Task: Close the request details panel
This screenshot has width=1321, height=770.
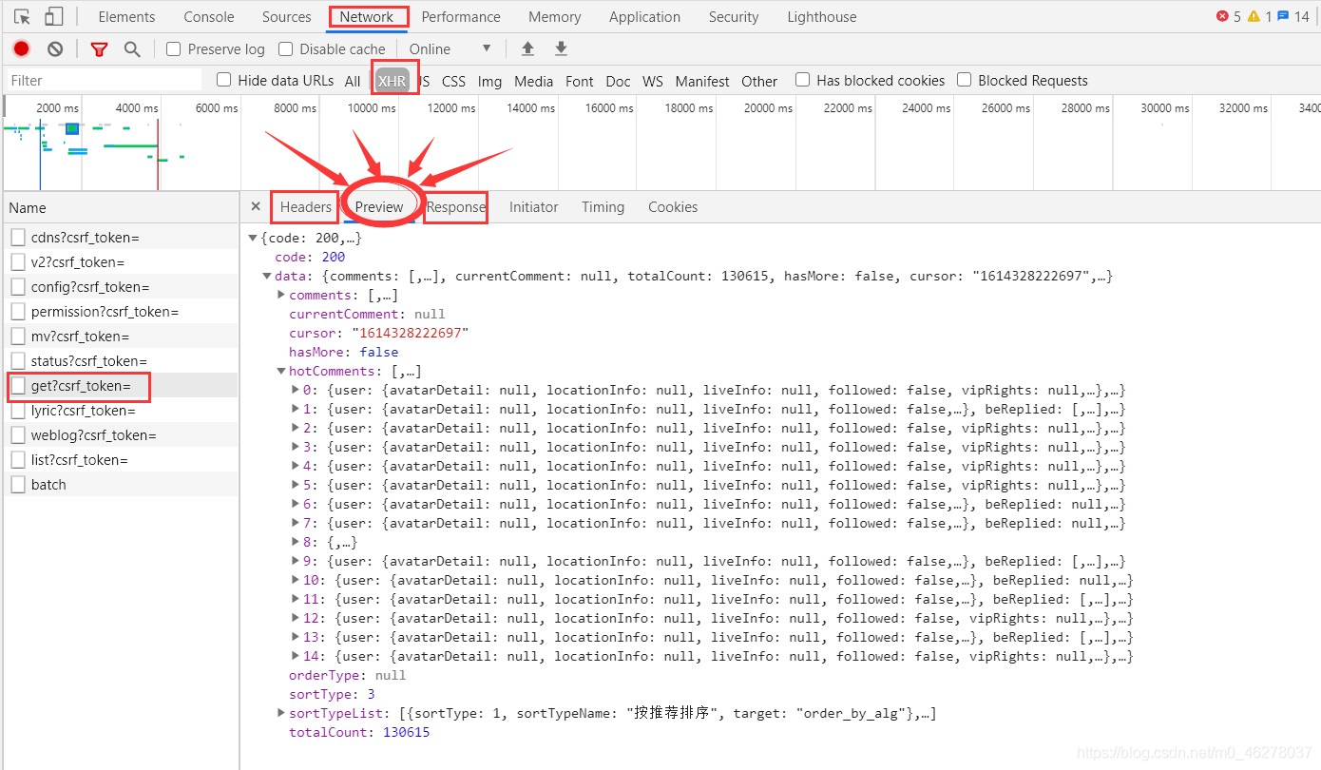Action: [256, 206]
